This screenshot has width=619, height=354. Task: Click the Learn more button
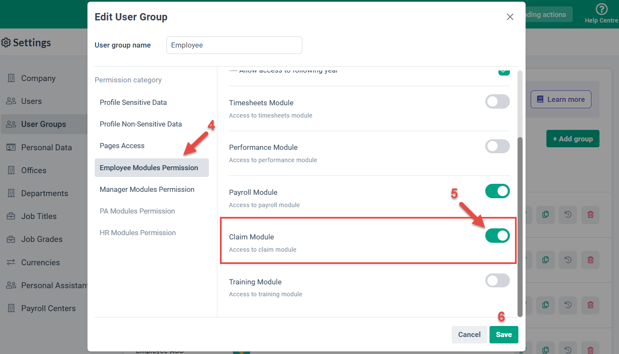tap(561, 99)
